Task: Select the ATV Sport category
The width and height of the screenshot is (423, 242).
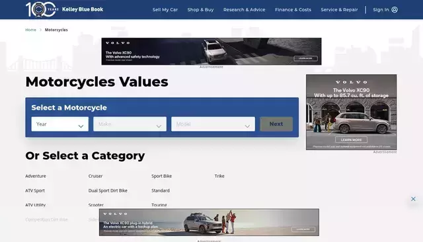Action: [35, 190]
